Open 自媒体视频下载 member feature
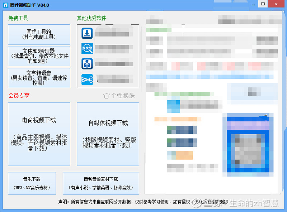The width and height of the screenshot is (287, 212). pyautogui.click(x=108, y=134)
